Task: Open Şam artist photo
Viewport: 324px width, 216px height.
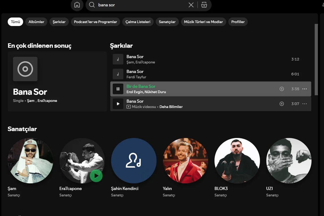Action: click(x=30, y=161)
